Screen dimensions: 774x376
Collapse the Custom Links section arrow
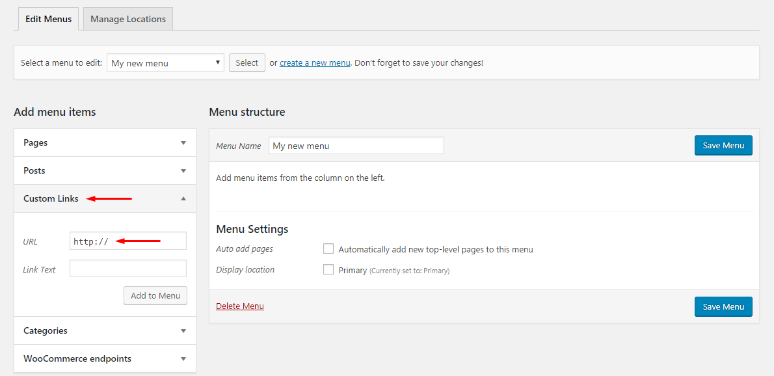click(183, 199)
